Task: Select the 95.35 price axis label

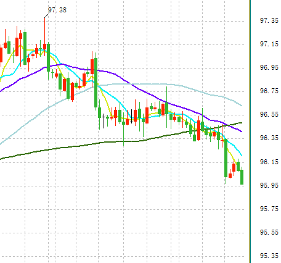Action: pyautogui.click(x=269, y=256)
